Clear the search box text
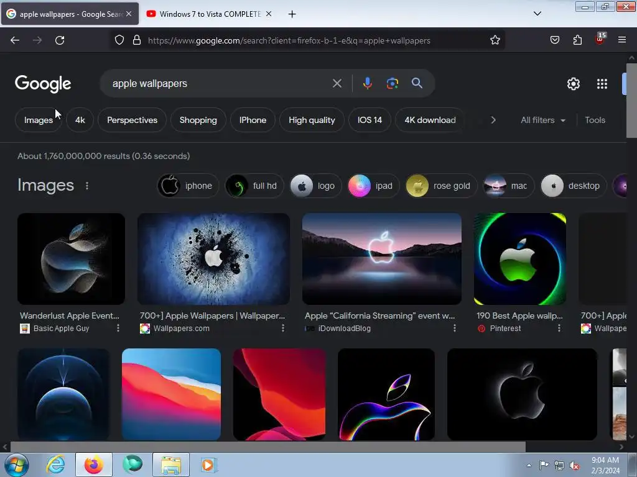The width and height of the screenshot is (637, 477). (x=337, y=84)
